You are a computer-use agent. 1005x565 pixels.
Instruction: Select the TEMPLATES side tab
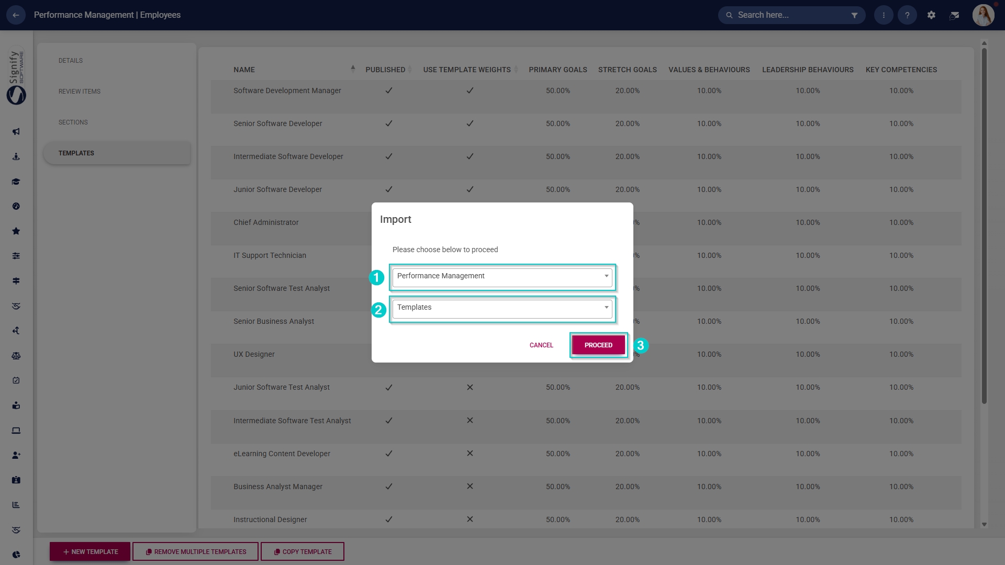tap(117, 153)
